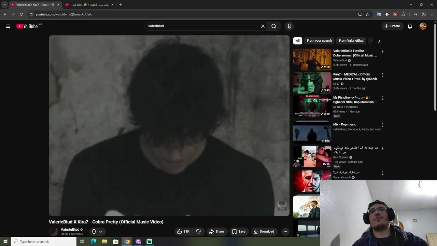Bookmark this page with the star

coord(367,14)
